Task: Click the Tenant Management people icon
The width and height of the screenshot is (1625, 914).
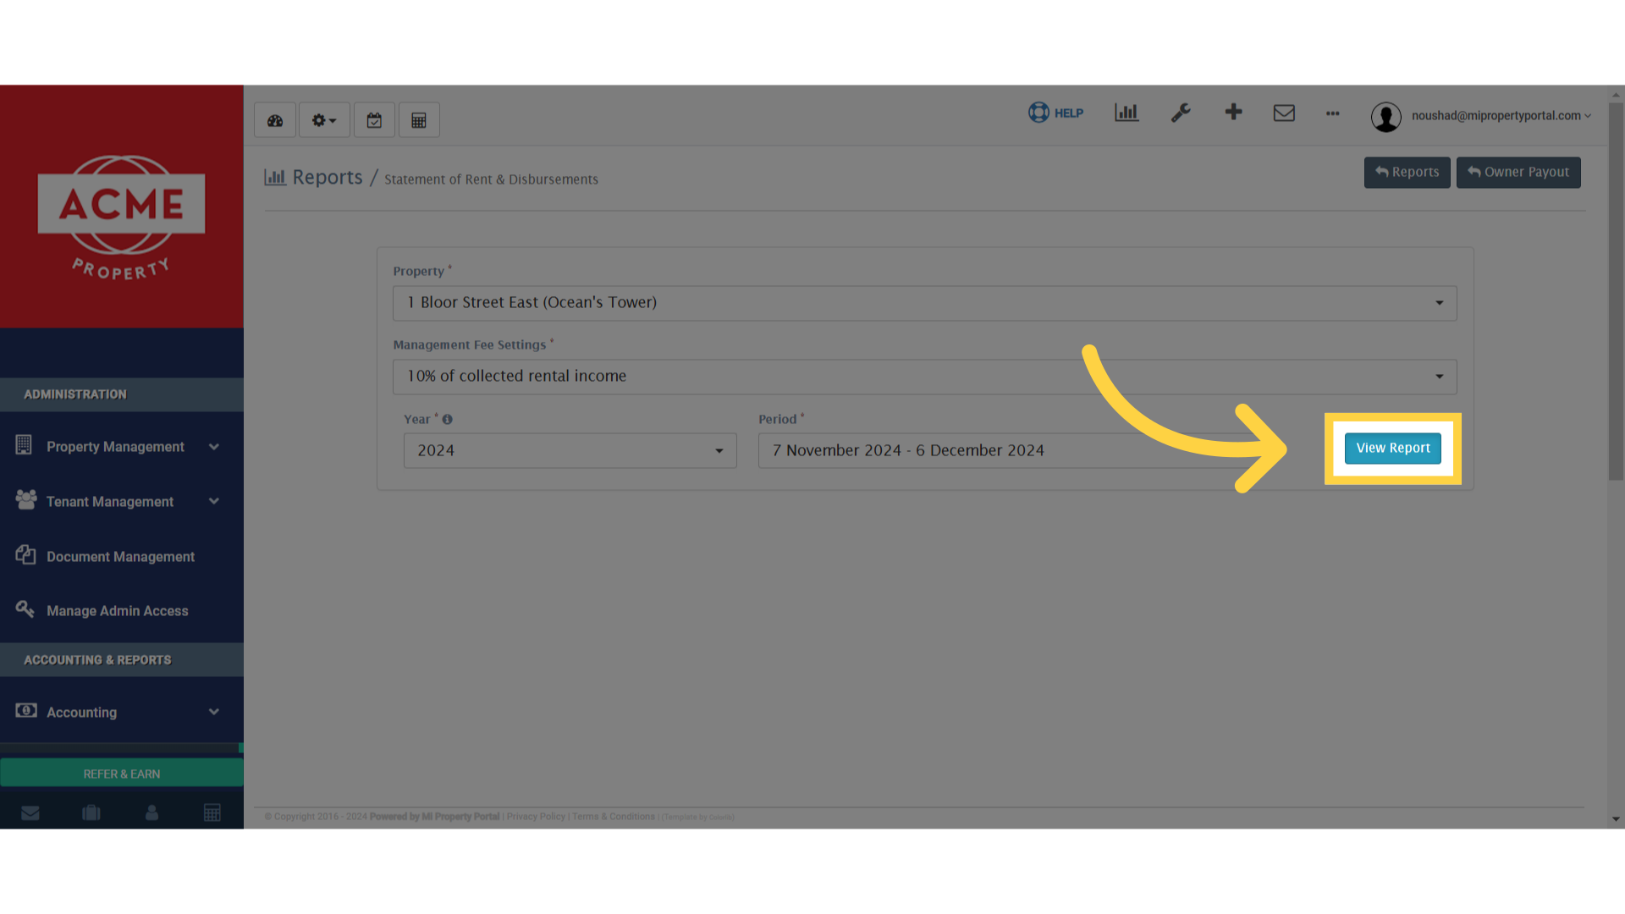Action: tap(26, 500)
